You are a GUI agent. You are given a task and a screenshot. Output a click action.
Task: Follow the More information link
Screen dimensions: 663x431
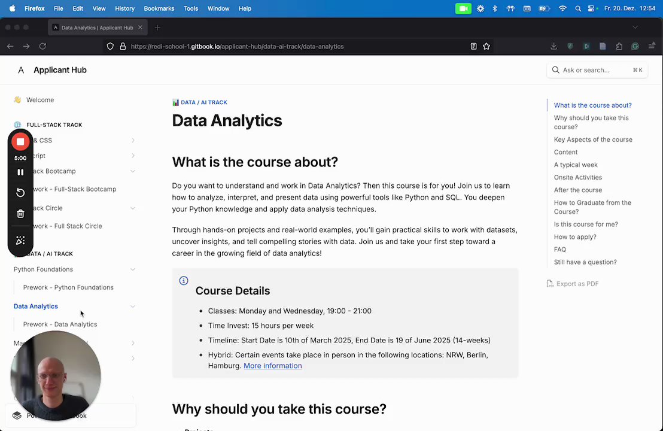(272, 366)
